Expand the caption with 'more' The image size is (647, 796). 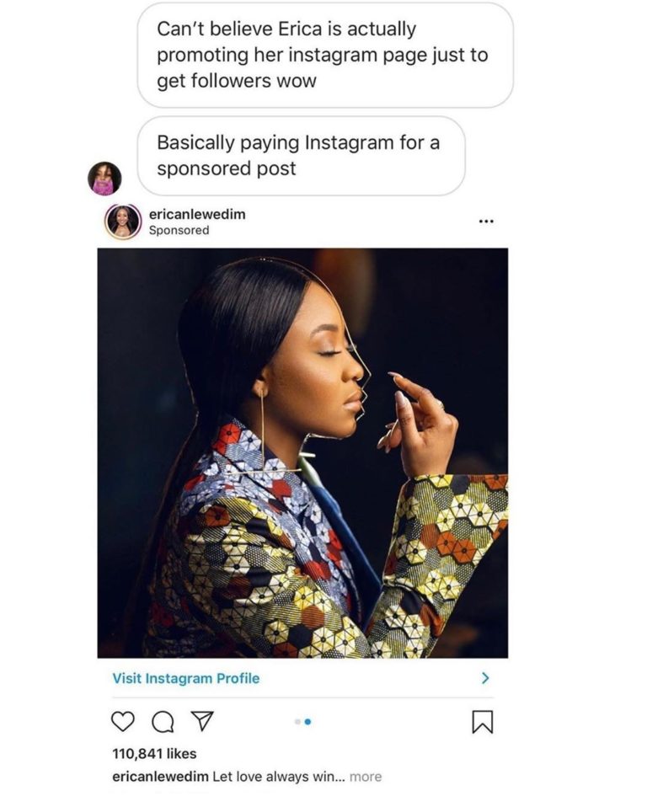coord(366,777)
